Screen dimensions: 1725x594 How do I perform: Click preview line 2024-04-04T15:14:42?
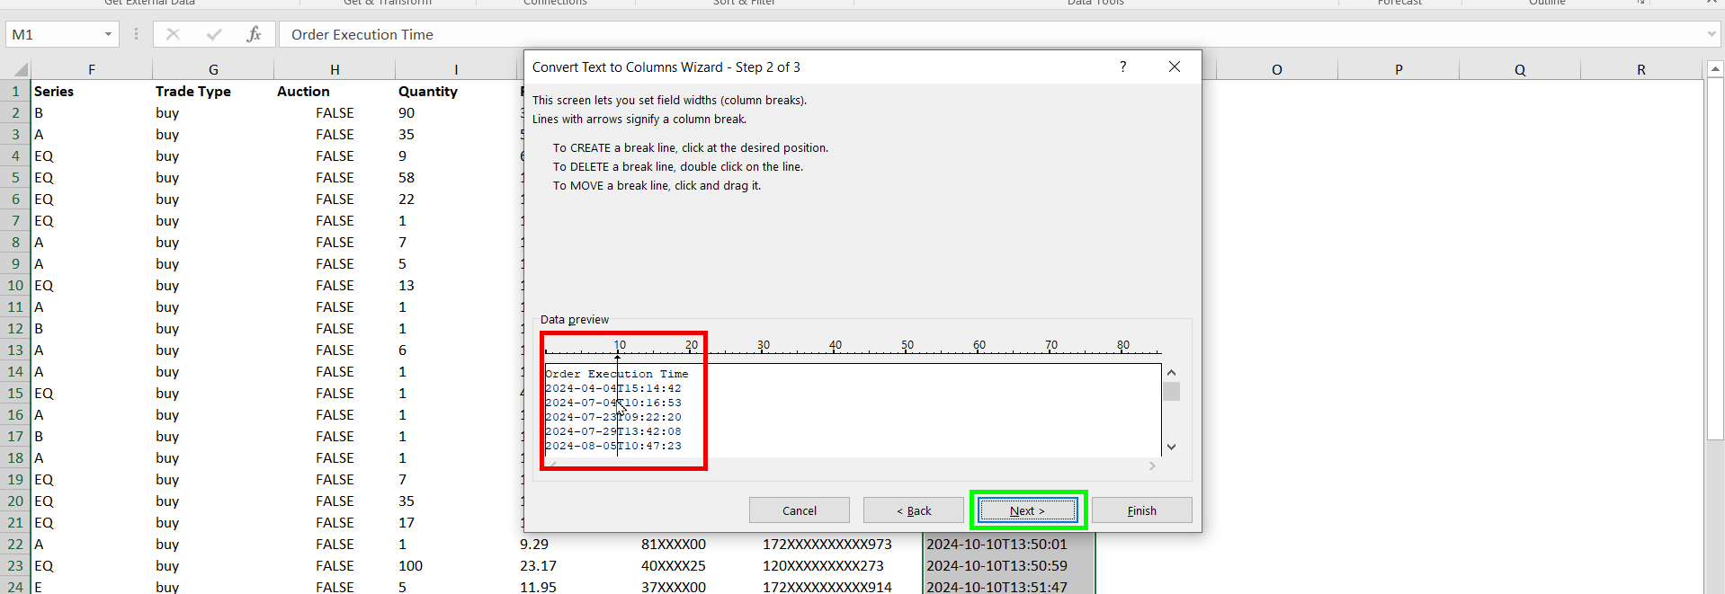[613, 388]
